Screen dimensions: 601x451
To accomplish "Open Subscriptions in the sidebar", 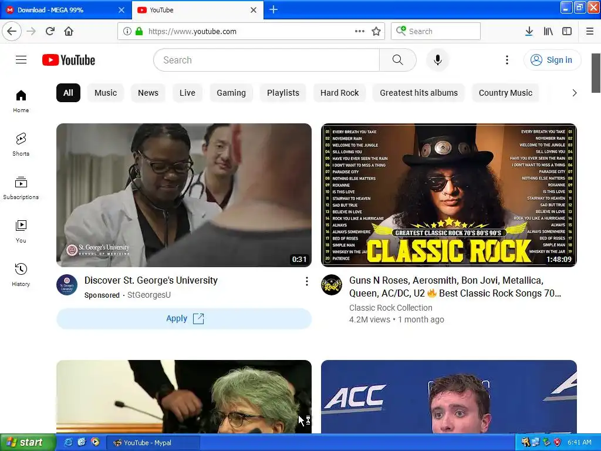I will [x=21, y=188].
